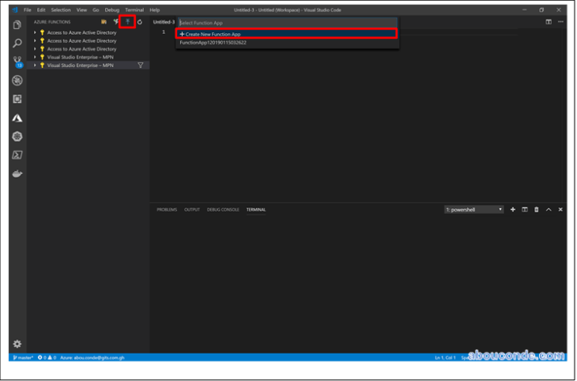Refresh the Azure Functions explorer
This screenshot has height=381, width=577.
point(140,22)
